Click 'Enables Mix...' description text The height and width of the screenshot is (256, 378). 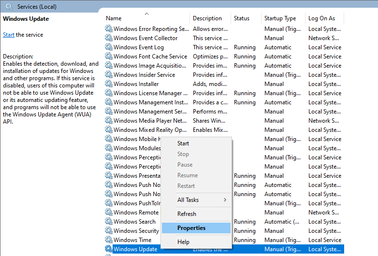tap(210, 130)
